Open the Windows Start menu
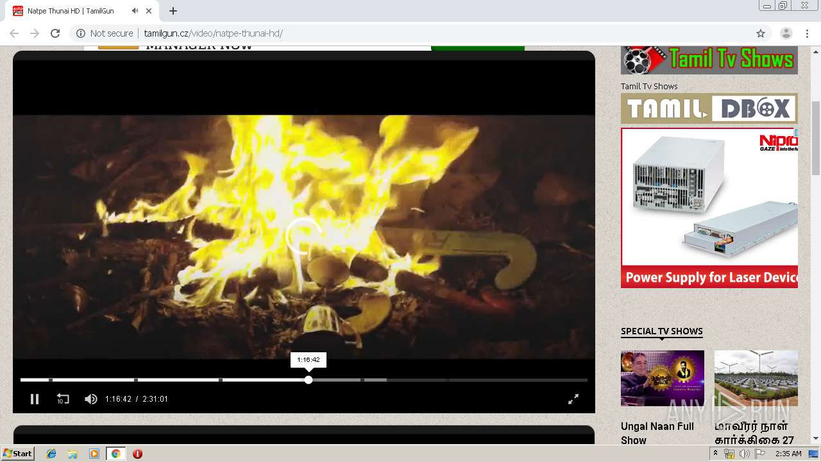Image resolution: width=821 pixels, height=462 pixels. coord(18,454)
